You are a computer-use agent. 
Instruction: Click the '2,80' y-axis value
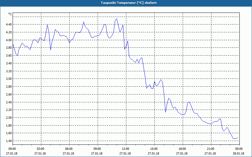pyautogui.click(x=9, y=87)
